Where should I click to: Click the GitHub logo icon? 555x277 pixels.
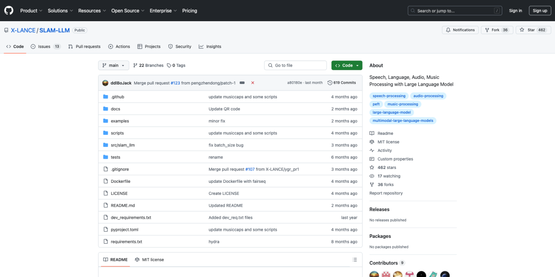(x=9, y=11)
